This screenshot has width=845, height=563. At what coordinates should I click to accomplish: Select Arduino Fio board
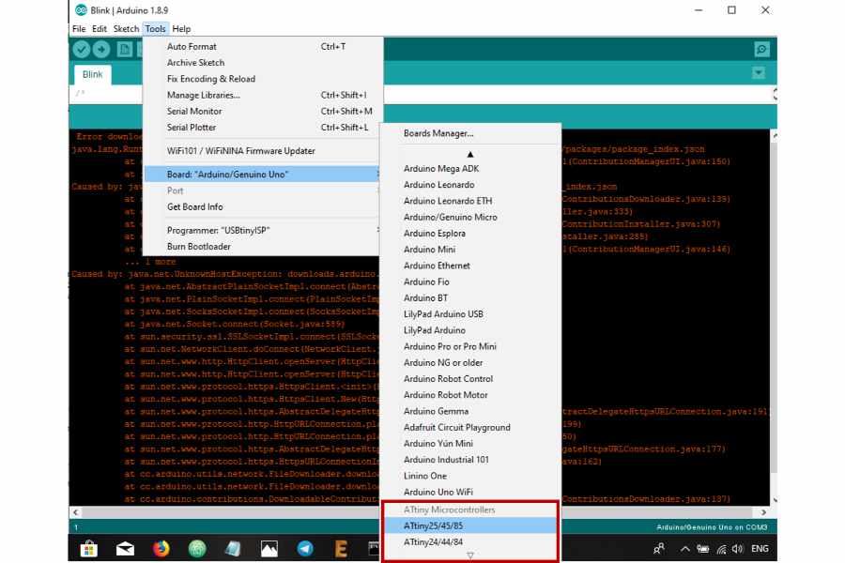(x=470, y=281)
